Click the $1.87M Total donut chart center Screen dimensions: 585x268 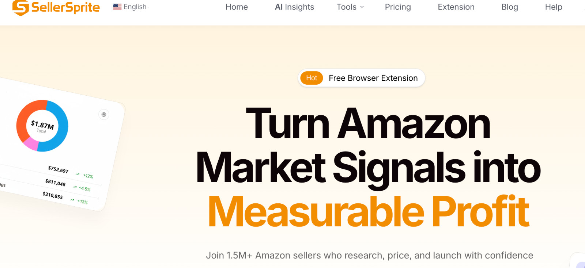[42, 126]
